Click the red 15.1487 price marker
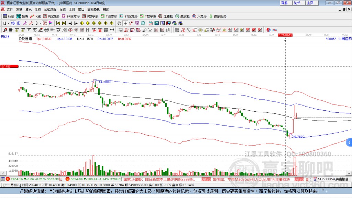The width and height of the screenshot is (352, 198). tap(9, 66)
